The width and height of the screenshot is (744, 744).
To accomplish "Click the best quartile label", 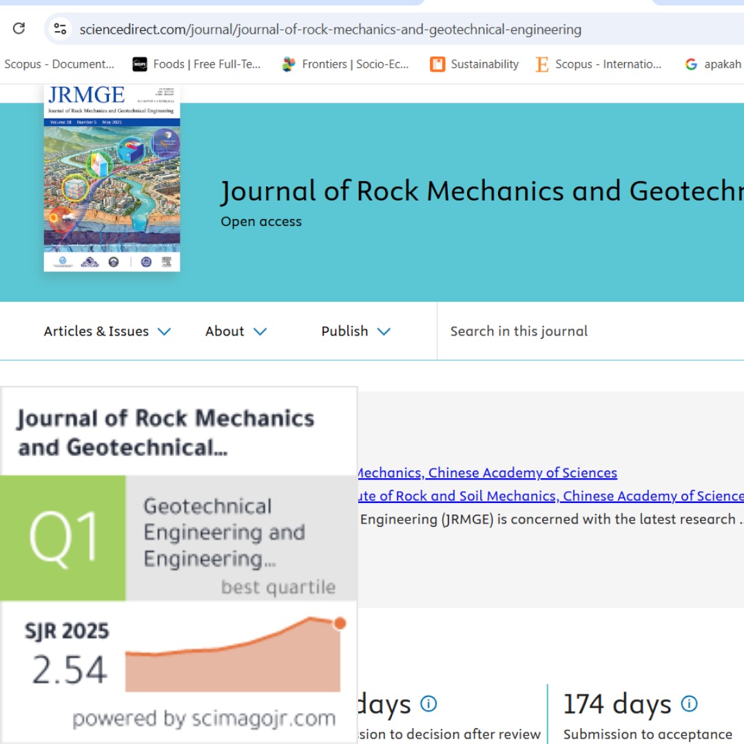I will (278, 587).
